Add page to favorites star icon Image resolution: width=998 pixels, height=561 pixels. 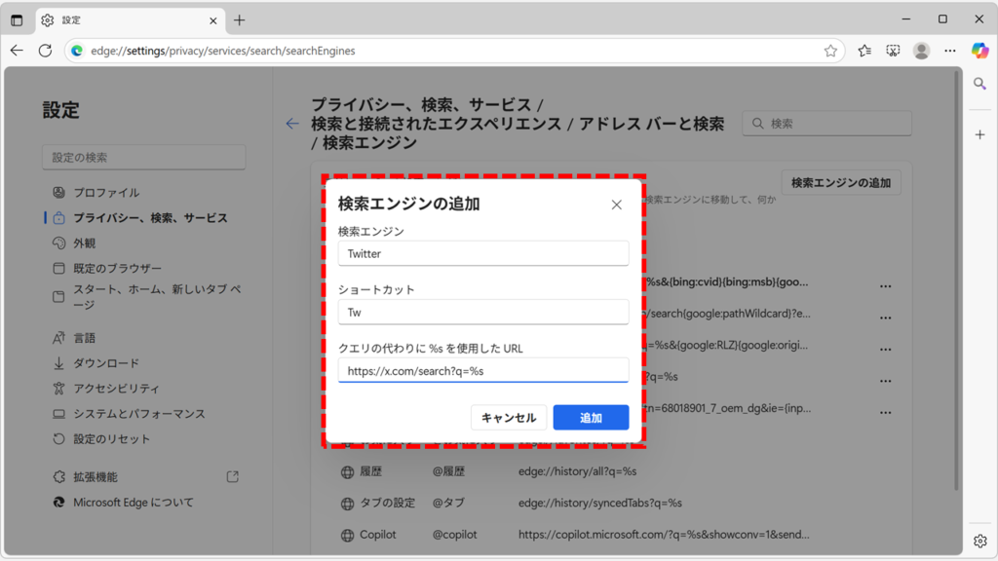830,51
